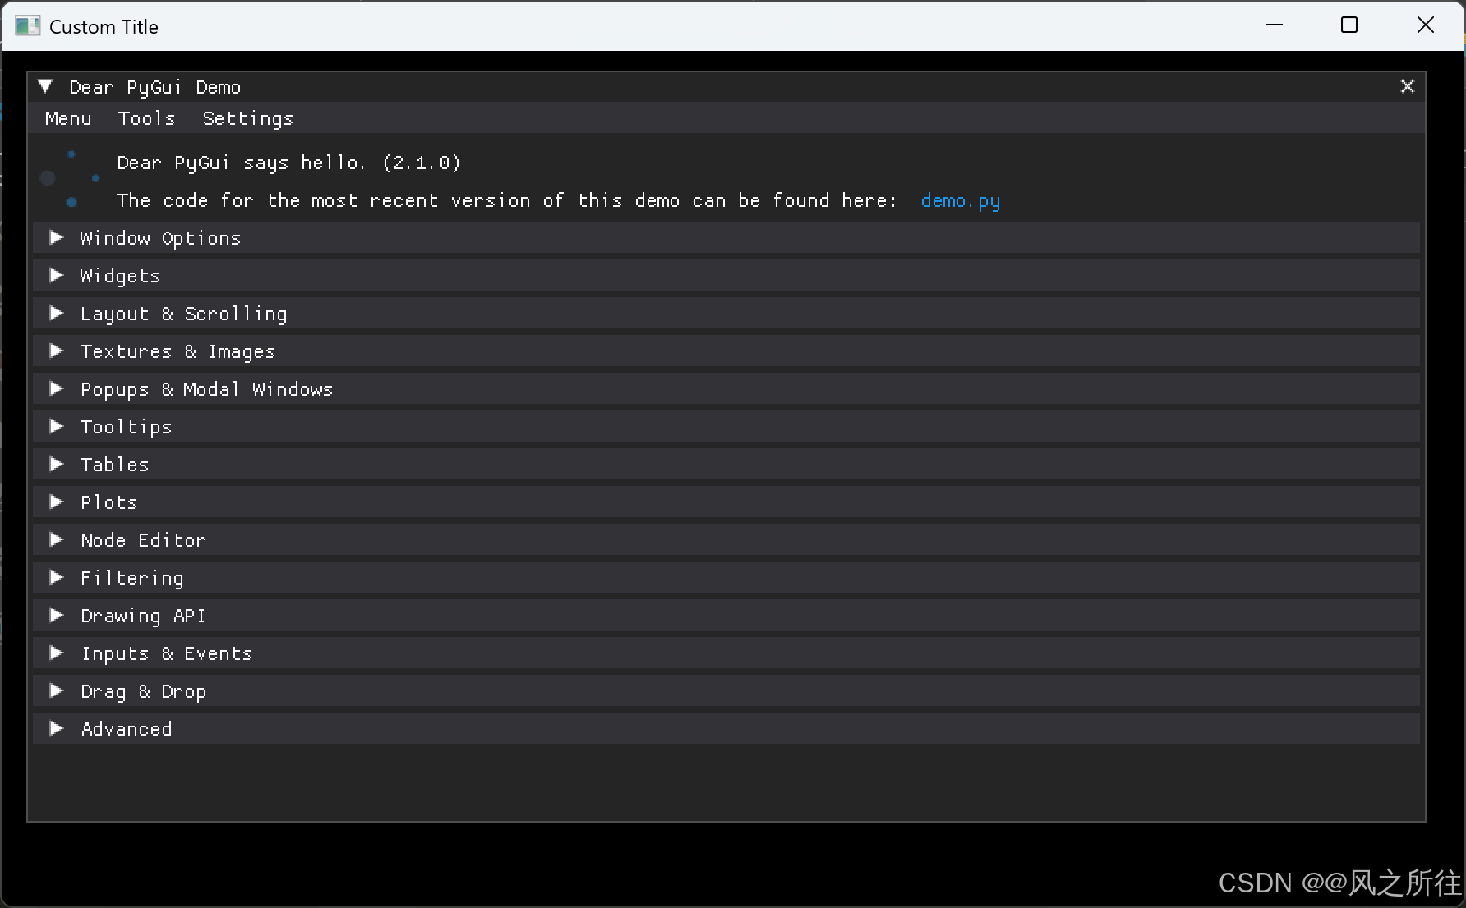The height and width of the screenshot is (908, 1466).
Task: Minimize the Custom Title window
Action: coord(1275,25)
